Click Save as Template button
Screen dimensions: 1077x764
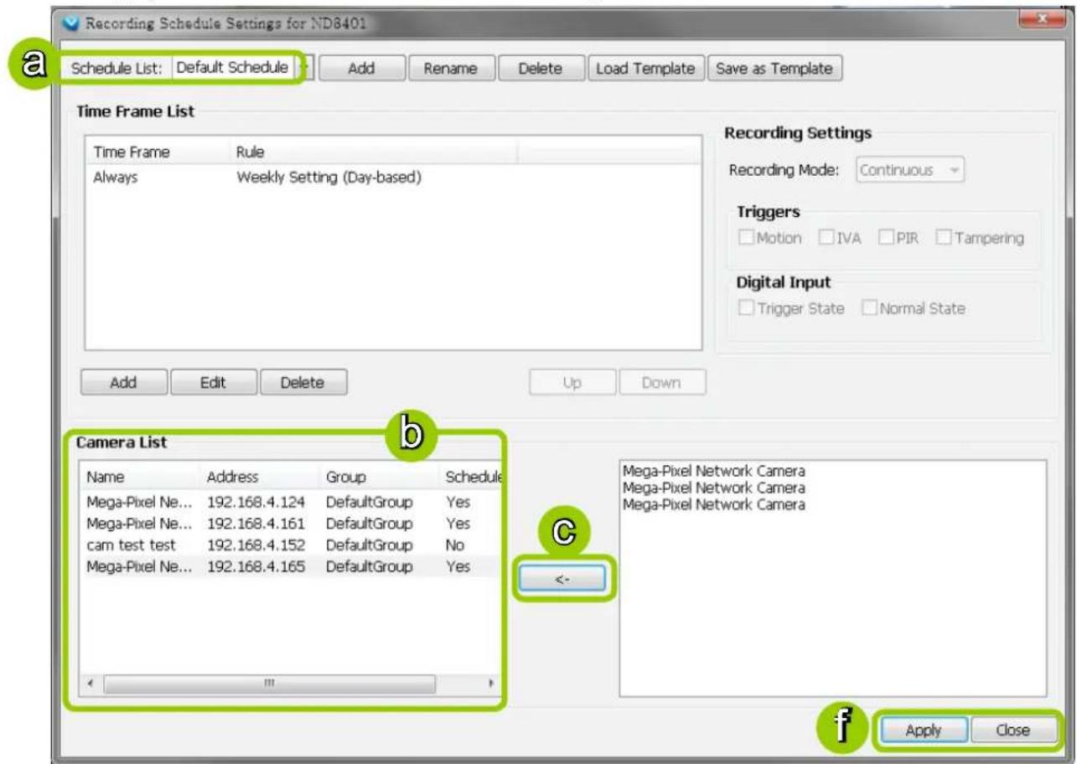tap(774, 69)
